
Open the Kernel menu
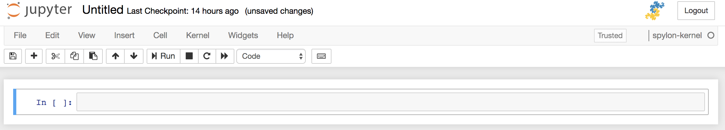pyautogui.click(x=198, y=35)
